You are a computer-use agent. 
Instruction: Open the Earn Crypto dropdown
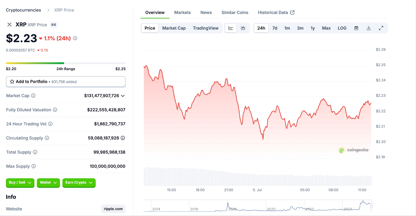tap(79, 183)
